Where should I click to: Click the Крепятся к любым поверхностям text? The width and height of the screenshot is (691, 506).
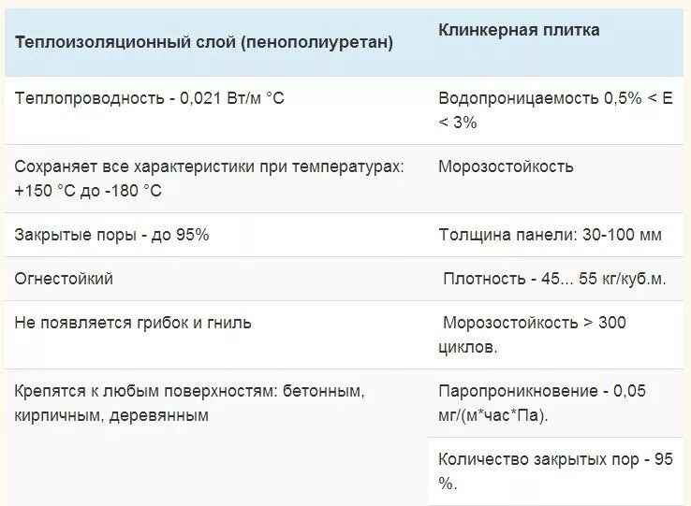click(x=141, y=391)
